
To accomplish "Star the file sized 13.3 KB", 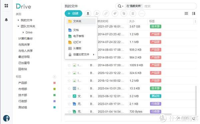I will coord(69,88).
